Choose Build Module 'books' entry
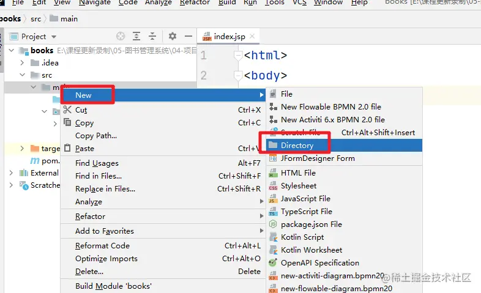481x293 pixels. tap(163, 286)
